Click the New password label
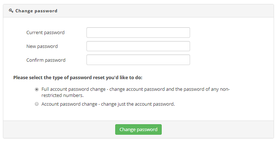This screenshot has height=142, width=278. (x=42, y=46)
